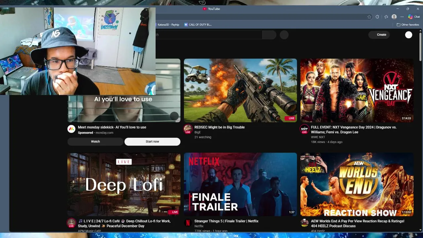The width and height of the screenshot is (423, 238).
Task: Open the favorites list icon
Action: coord(386,17)
